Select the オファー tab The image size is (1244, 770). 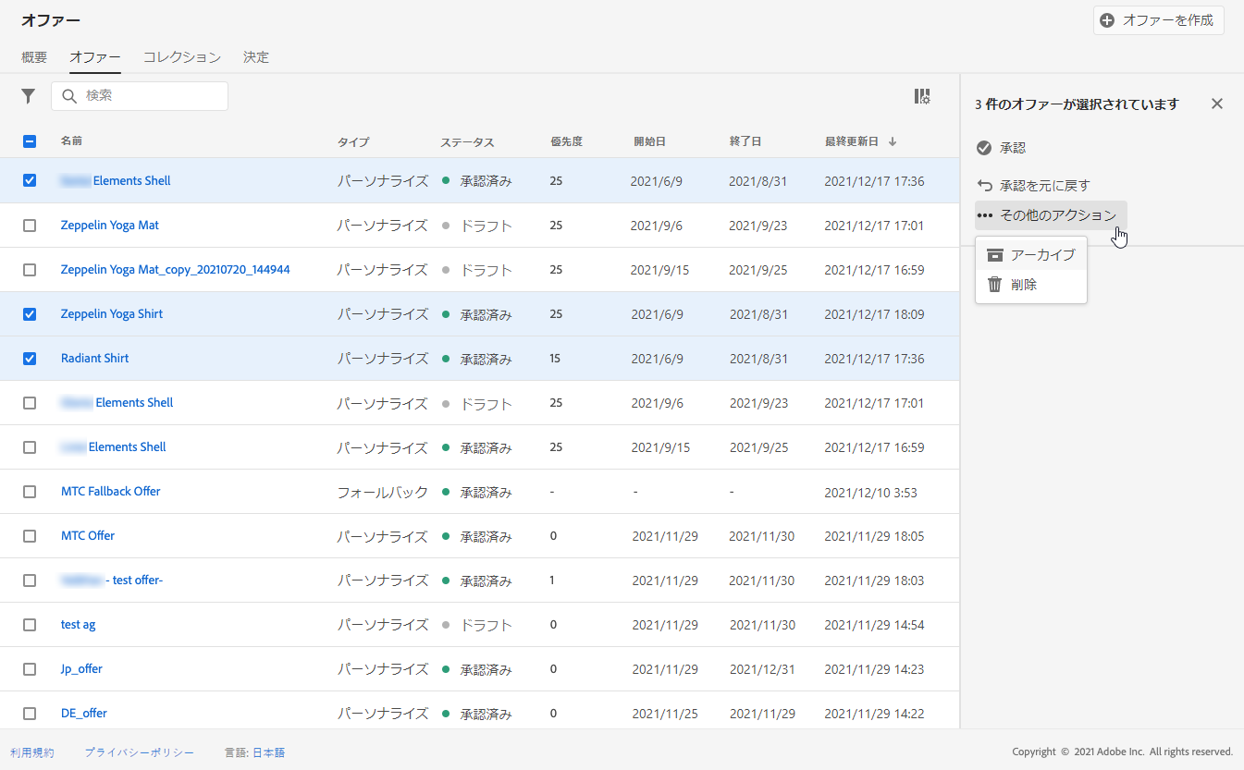coord(95,57)
